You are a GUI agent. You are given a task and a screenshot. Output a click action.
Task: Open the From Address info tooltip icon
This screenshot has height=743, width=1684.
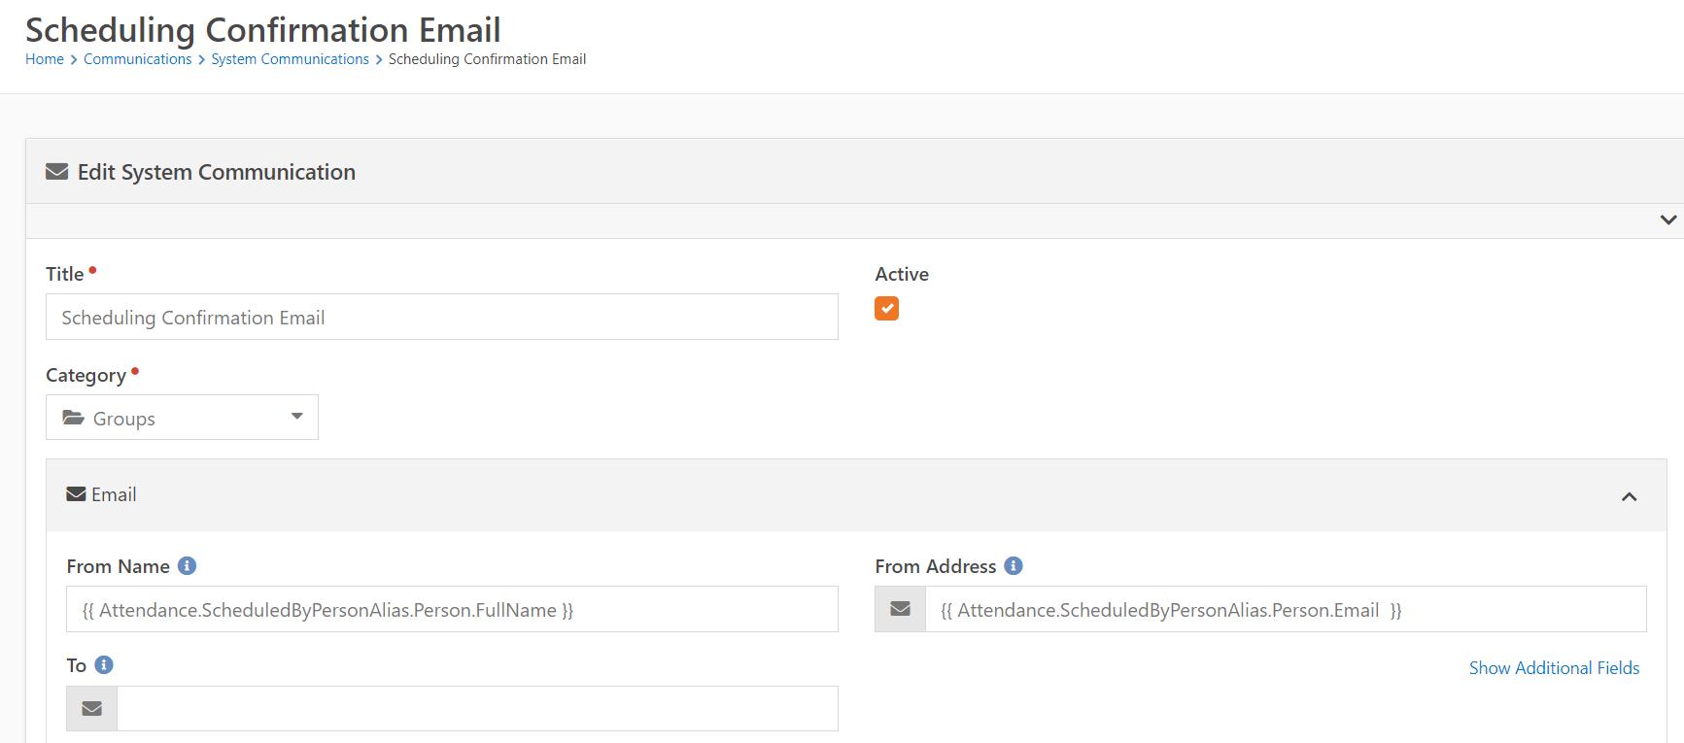point(1014,565)
